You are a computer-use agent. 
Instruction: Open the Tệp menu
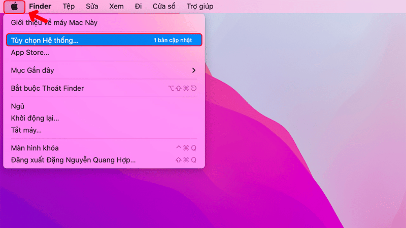coord(69,7)
